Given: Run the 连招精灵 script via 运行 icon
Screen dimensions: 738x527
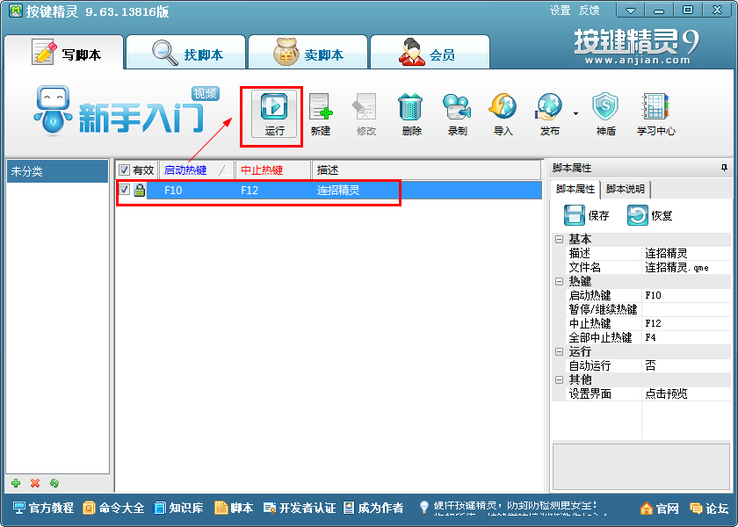Looking at the screenshot, I should [273, 109].
